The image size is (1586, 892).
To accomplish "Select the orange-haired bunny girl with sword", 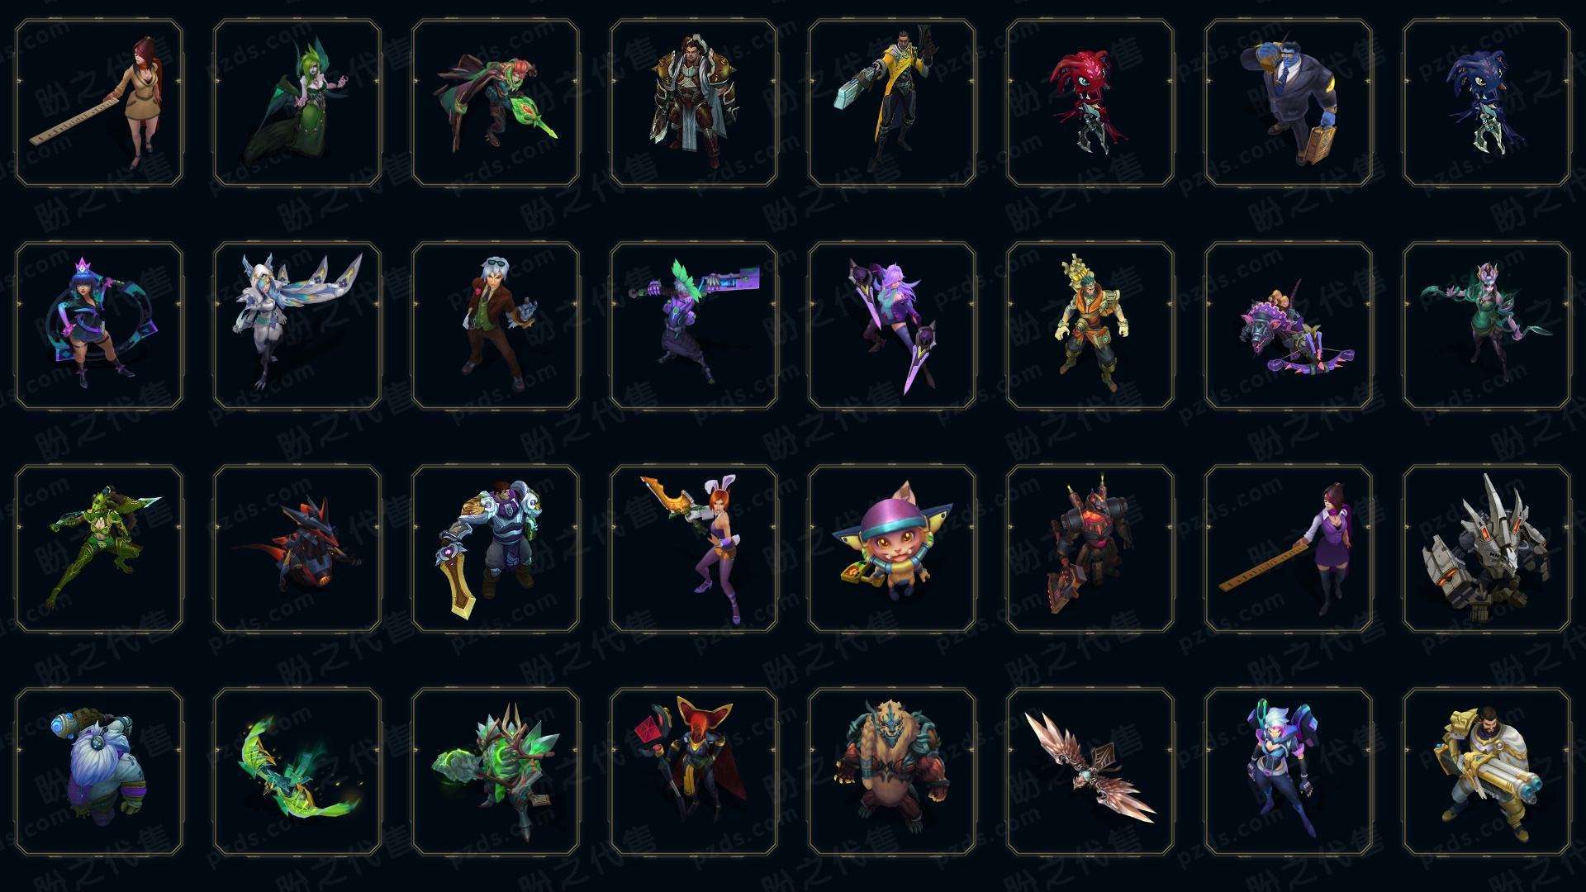I will 694,548.
